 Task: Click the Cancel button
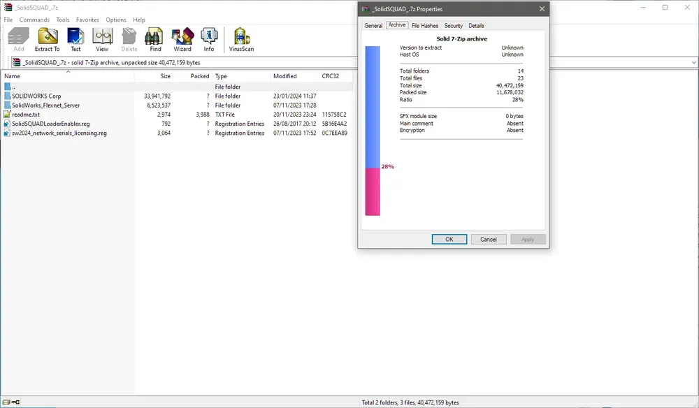(489, 239)
